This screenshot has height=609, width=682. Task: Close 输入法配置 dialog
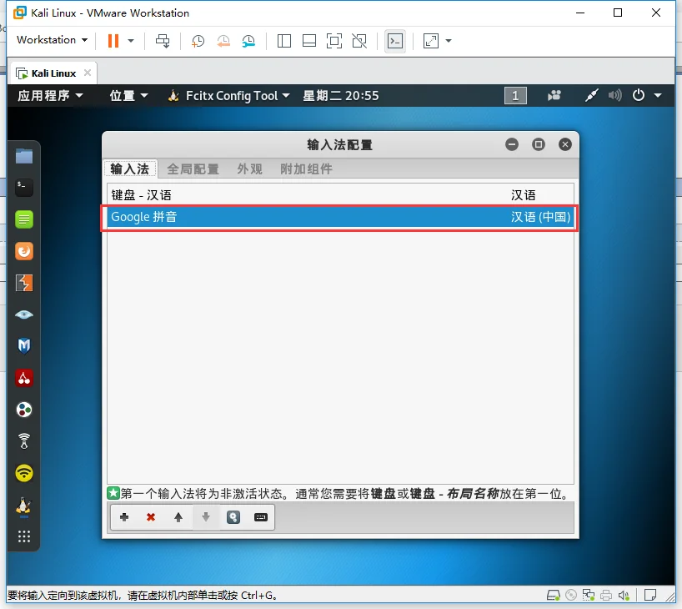click(x=565, y=144)
